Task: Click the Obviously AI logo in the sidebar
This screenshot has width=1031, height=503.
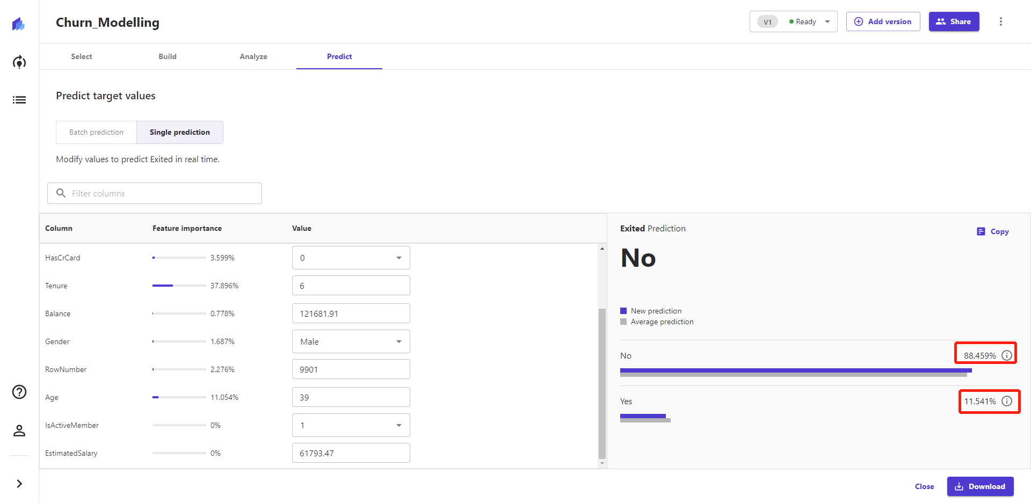Action: tap(19, 24)
